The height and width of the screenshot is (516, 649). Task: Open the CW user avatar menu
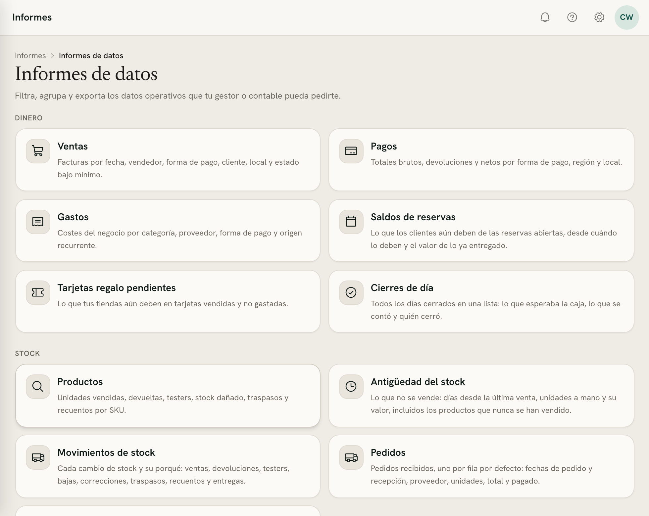pyautogui.click(x=626, y=17)
